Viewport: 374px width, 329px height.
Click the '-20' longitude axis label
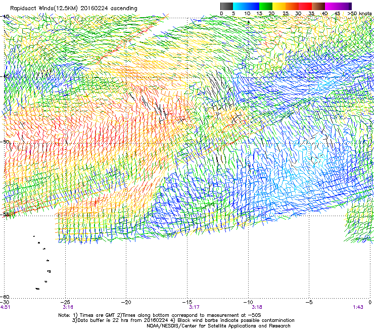tap(126, 302)
